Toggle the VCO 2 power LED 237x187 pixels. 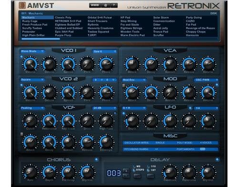tap(21, 85)
